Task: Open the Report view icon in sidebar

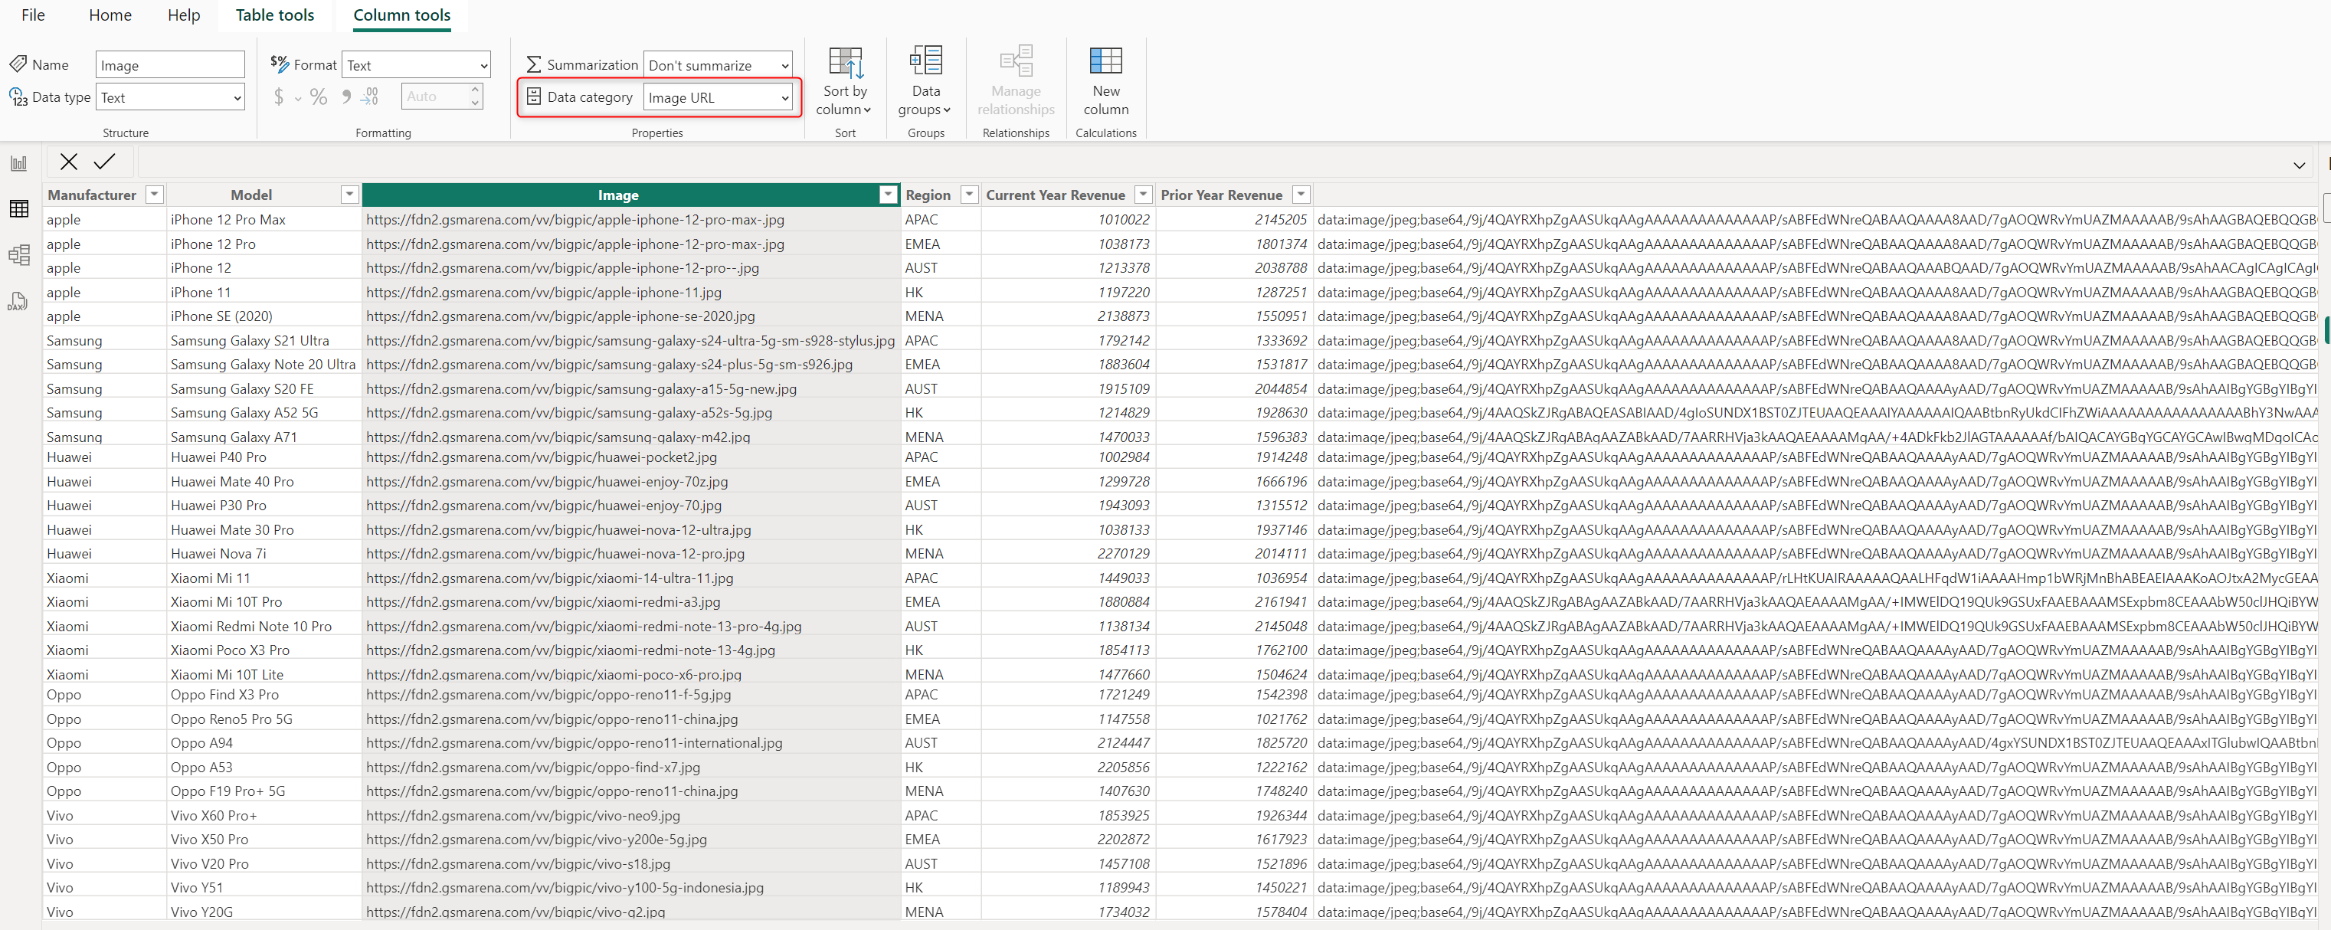Action: 19,164
